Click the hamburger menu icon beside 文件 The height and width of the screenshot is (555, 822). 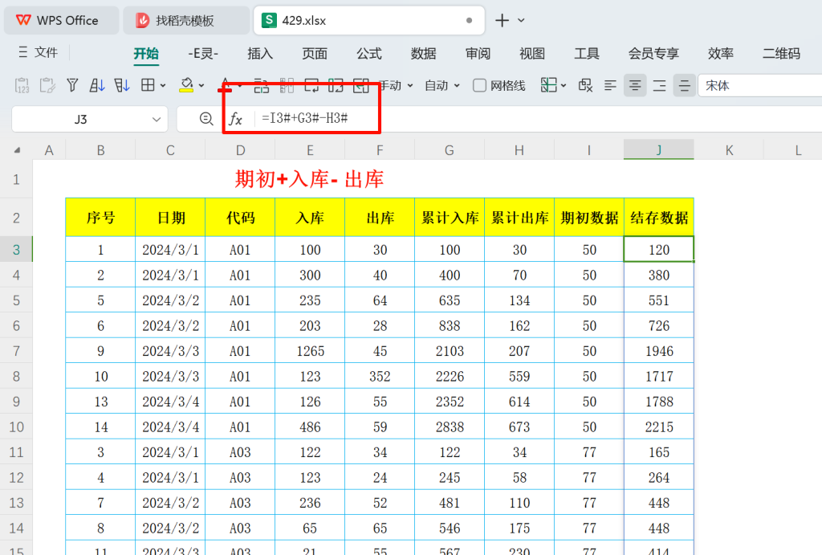(23, 52)
